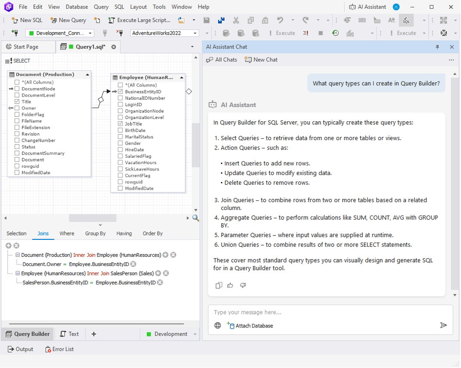Open the Database menu

tap(77, 7)
